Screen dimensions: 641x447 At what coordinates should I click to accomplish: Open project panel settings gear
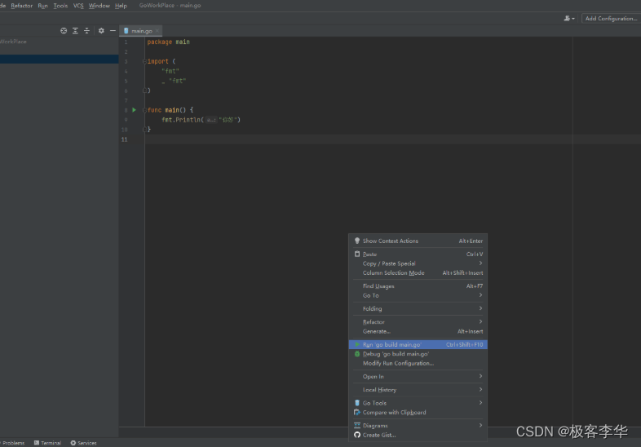pos(101,30)
